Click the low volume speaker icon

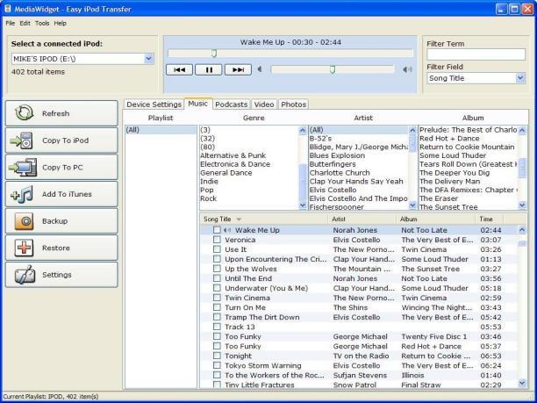(x=260, y=69)
